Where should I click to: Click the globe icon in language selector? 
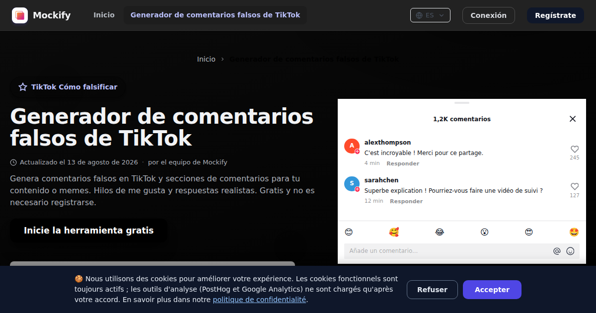point(419,15)
